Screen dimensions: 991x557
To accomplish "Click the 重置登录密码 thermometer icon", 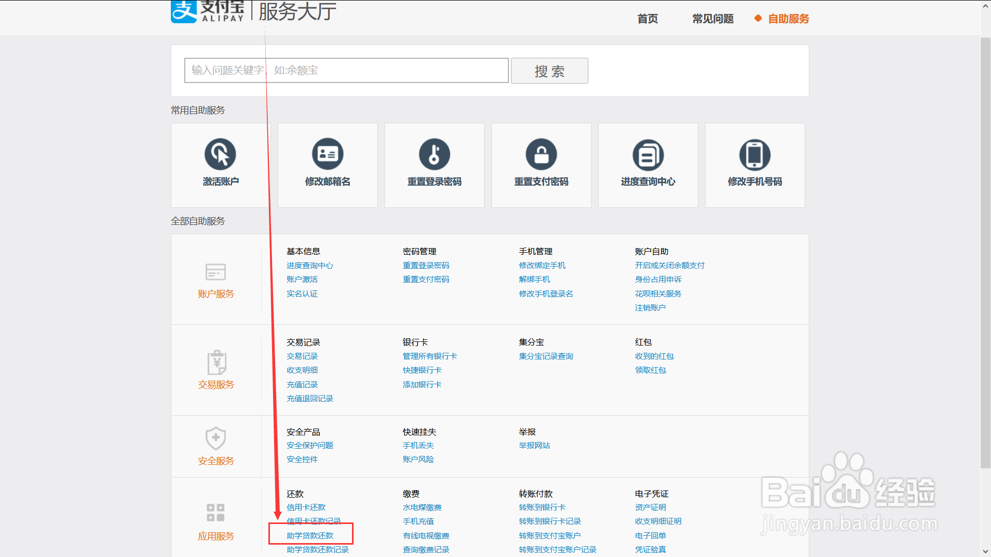I will pyautogui.click(x=434, y=154).
